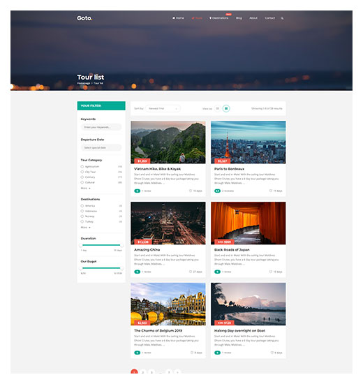The height and width of the screenshot is (384, 363).
Task: Click the Keywords input field
Action: pyautogui.click(x=101, y=127)
